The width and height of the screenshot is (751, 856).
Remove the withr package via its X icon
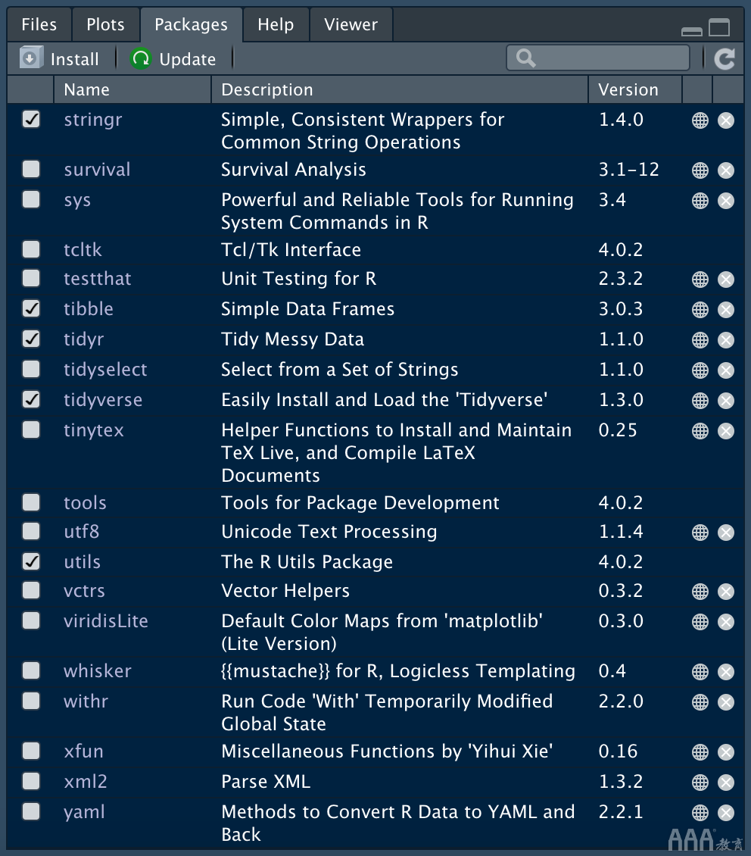click(726, 702)
